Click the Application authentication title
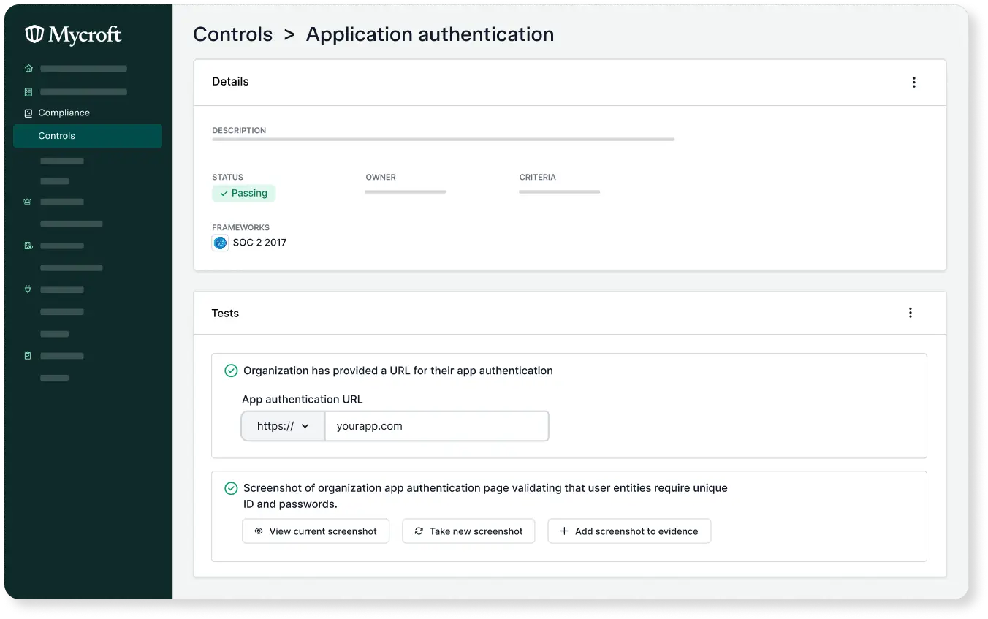 430,34
